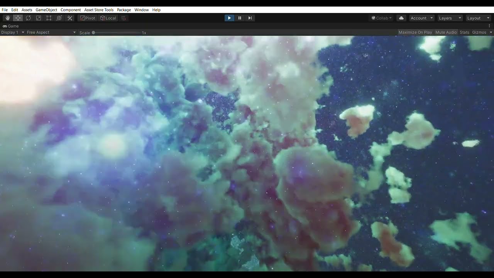Toggle Pivot handle position

click(88, 18)
